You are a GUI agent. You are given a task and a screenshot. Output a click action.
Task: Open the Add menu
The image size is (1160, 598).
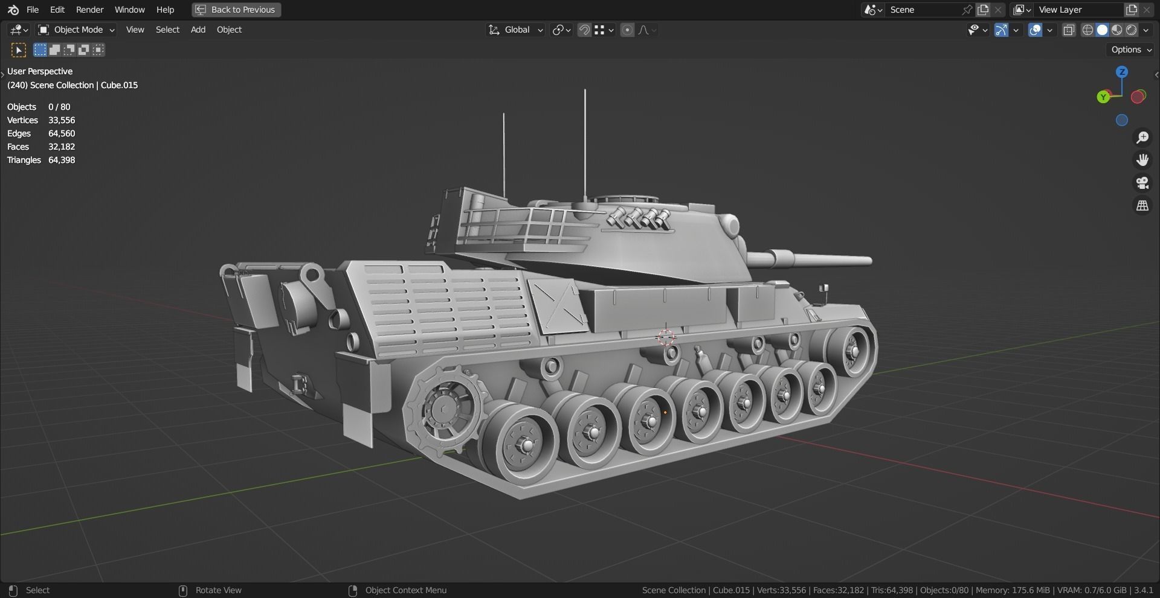pos(197,30)
